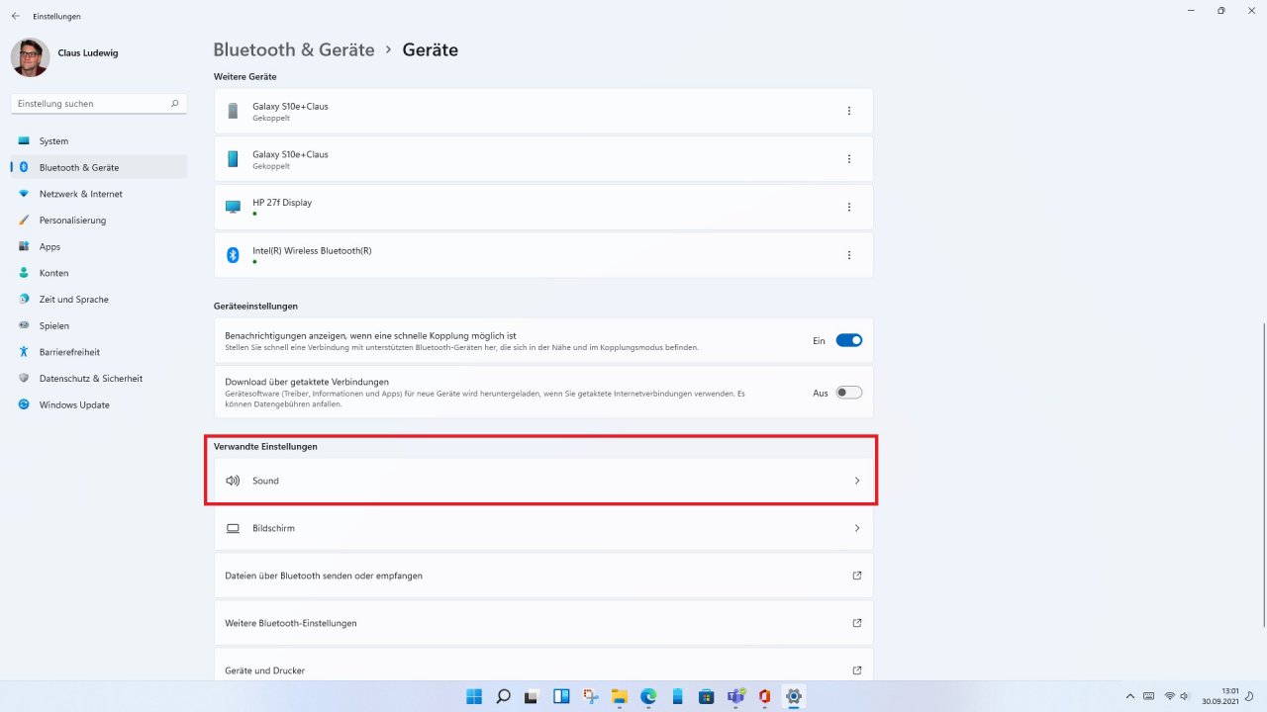The image size is (1267, 712).
Task: Open Zeit und Sprache settings
Action: coord(99,299)
